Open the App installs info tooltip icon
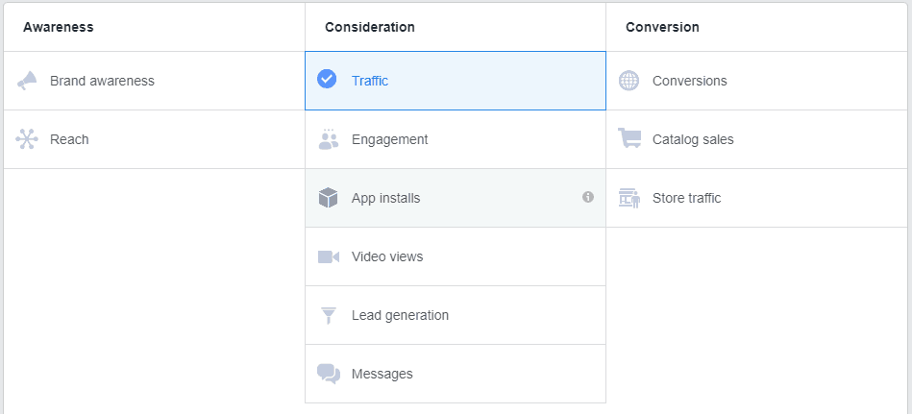912x414 pixels. pyautogui.click(x=588, y=197)
